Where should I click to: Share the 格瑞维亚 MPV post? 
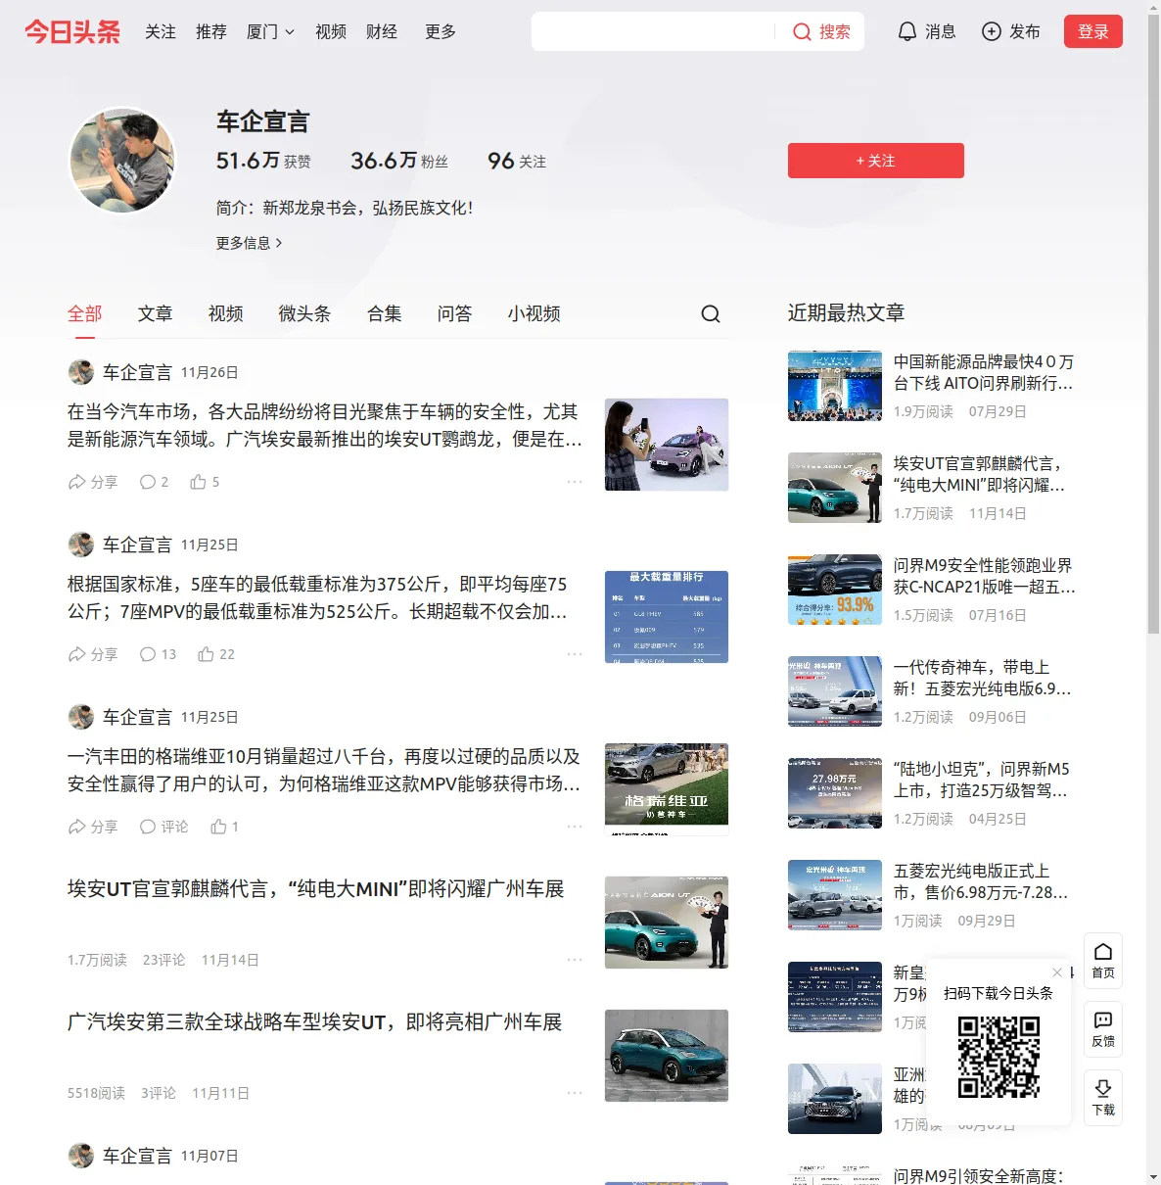tap(93, 827)
